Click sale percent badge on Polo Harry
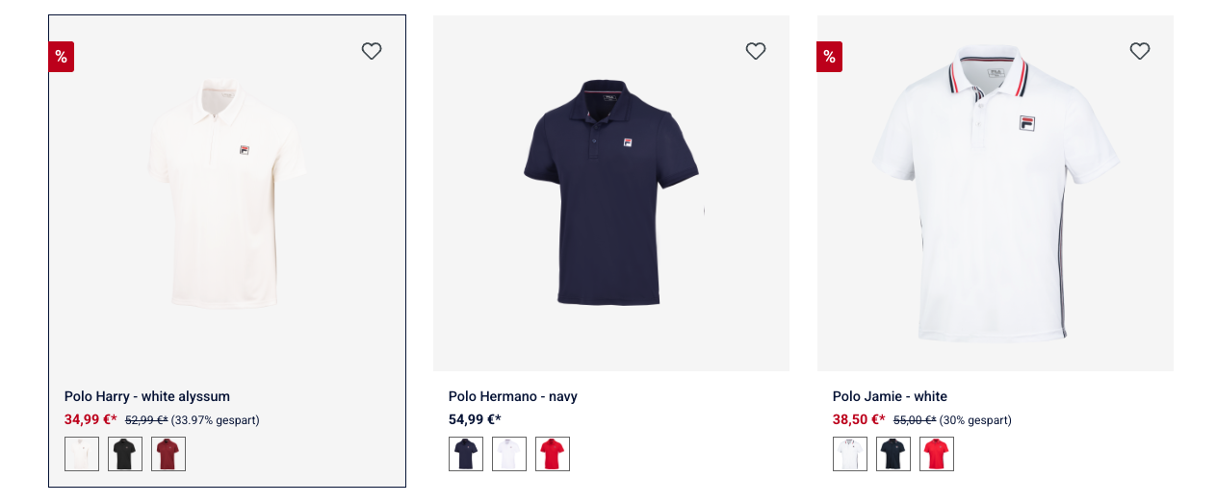Screen dimensions: 1216x503 (x=62, y=57)
